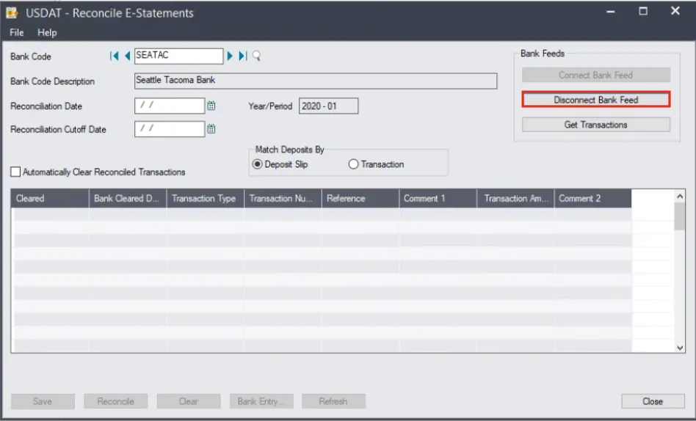The height and width of the screenshot is (421, 696).
Task: Open calendar for Reconciliation Cutoff Date
Action: pos(211,129)
